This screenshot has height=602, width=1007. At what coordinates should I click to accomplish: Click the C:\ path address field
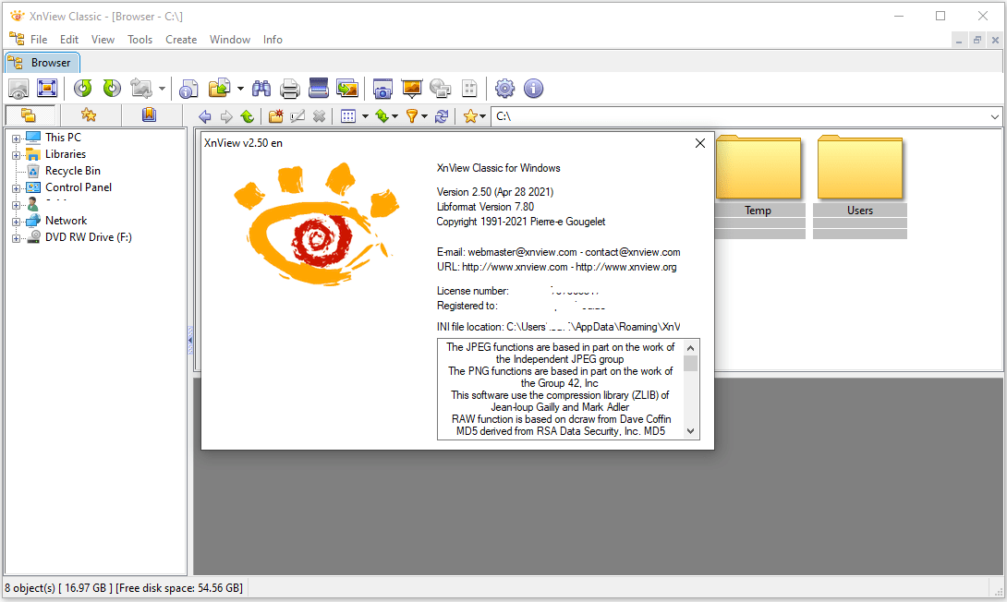[x=740, y=116]
